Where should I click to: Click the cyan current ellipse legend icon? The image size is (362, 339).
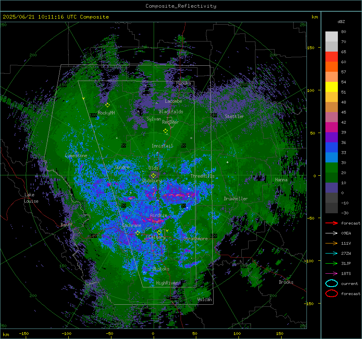331,283
